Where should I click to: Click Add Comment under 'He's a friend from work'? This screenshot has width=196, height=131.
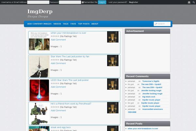(x=58, y=110)
